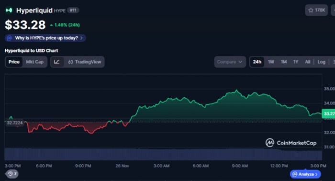
Task: Click the Analyze button
Action: [x=305, y=174]
